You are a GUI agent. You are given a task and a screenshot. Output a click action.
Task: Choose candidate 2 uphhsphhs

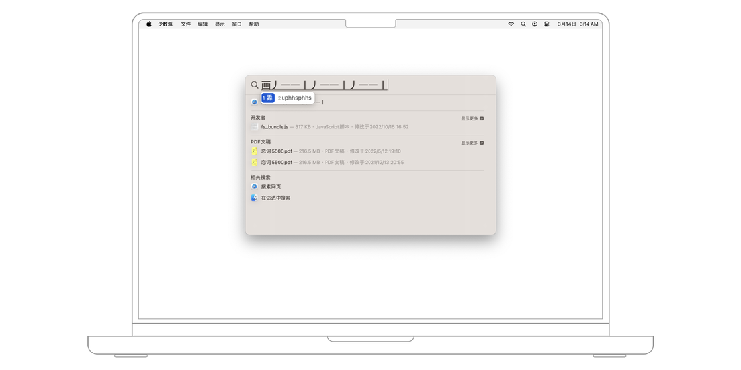(x=295, y=98)
